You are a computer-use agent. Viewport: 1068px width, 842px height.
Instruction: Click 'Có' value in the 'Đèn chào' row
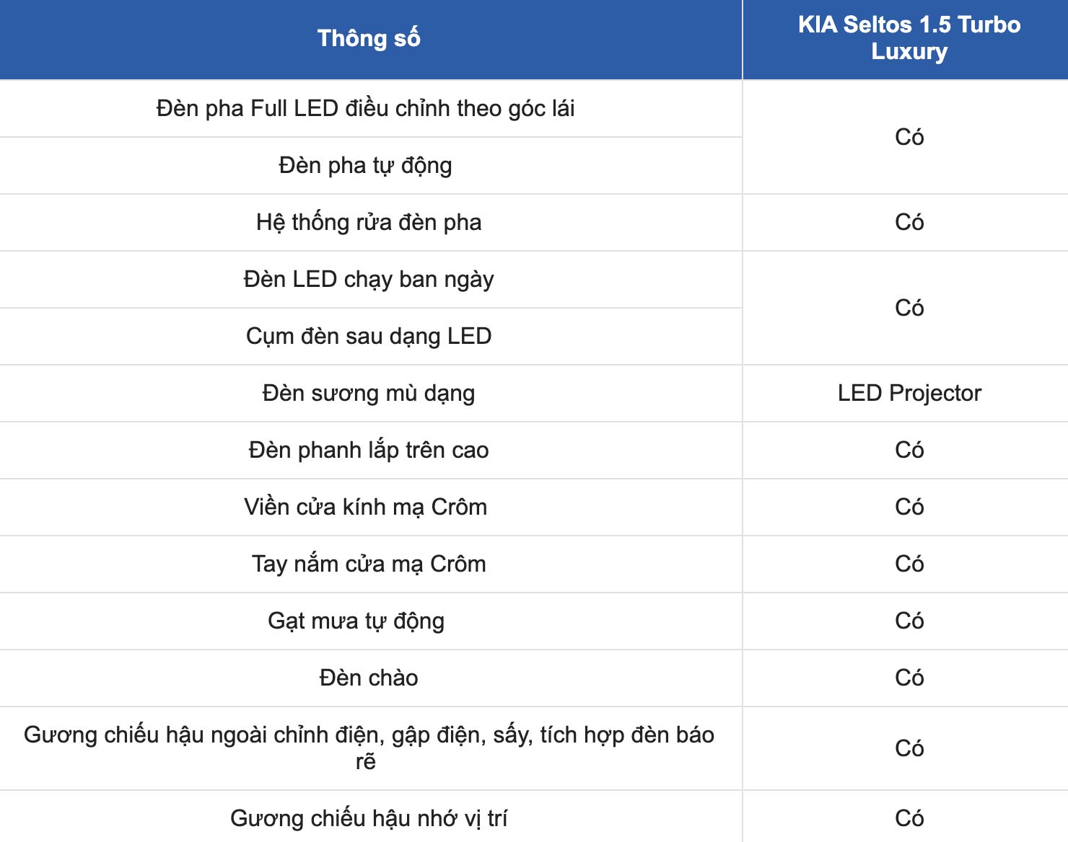[x=909, y=678]
